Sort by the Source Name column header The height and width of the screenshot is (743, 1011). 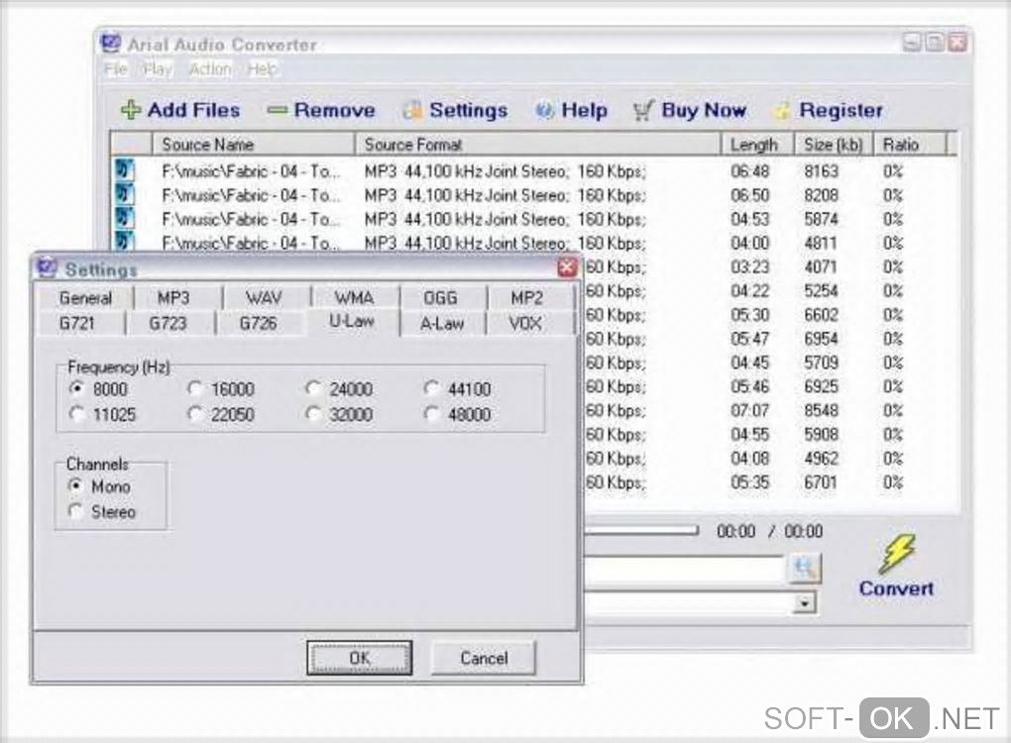coord(254,145)
